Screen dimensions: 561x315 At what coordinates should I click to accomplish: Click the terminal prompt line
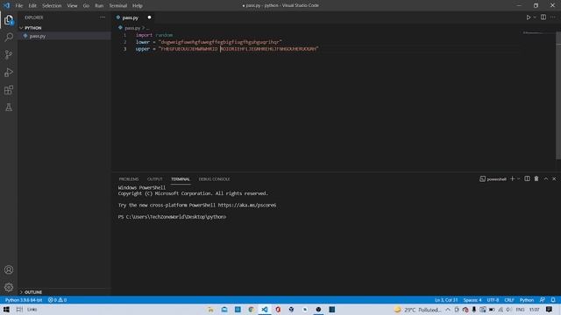(172, 217)
